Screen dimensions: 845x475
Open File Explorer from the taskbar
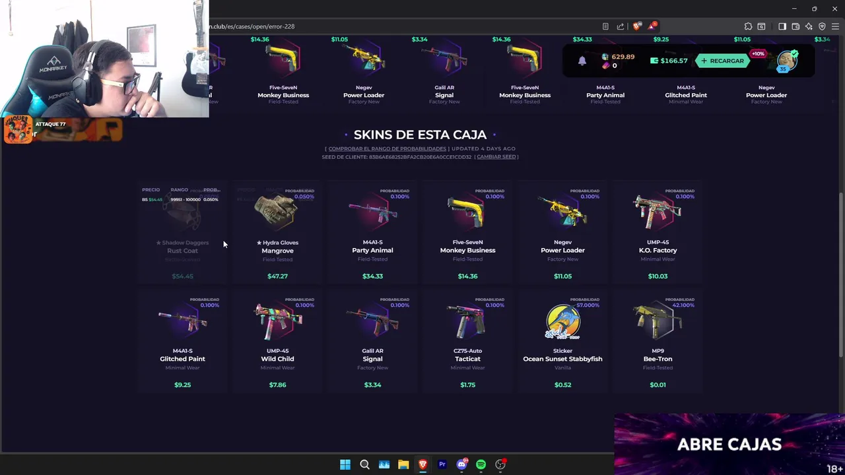click(x=403, y=464)
